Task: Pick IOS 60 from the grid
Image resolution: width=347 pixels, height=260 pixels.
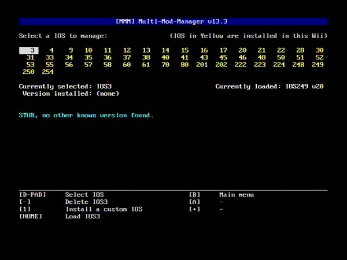Action: pyautogui.click(x=127, y=65)
